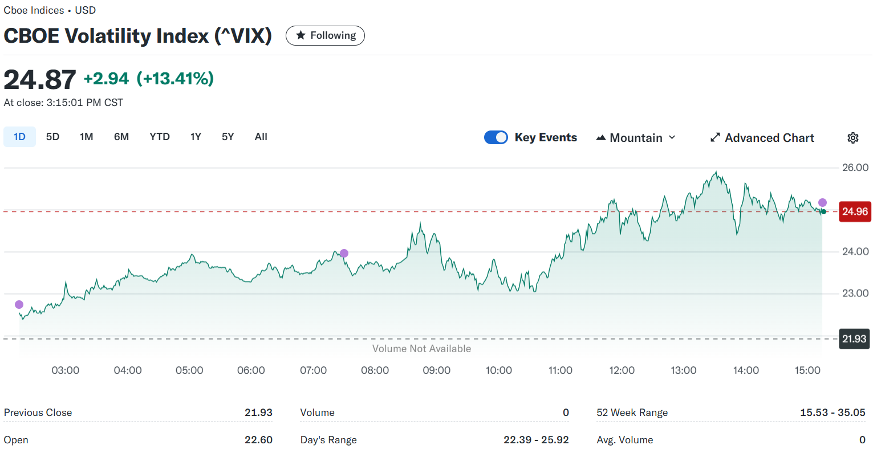The width and height of the screenshot is (873, 449).
Task: Click the Avg. Volume label
Action: pos(625,440)
